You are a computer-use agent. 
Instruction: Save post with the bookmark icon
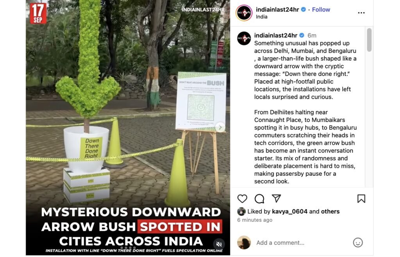361,198
